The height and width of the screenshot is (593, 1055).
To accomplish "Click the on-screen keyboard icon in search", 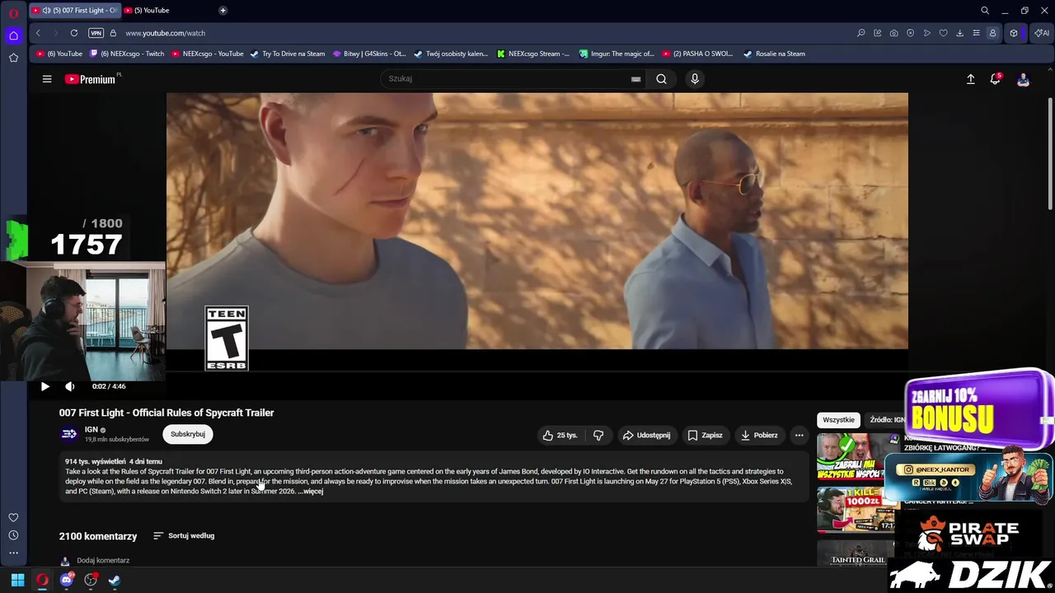I will tap(635, 79).
